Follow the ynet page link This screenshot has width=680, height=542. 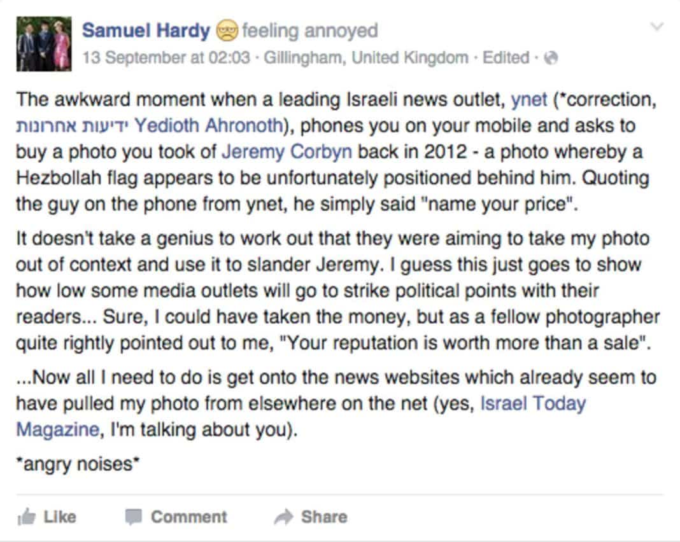click(528, 100)
